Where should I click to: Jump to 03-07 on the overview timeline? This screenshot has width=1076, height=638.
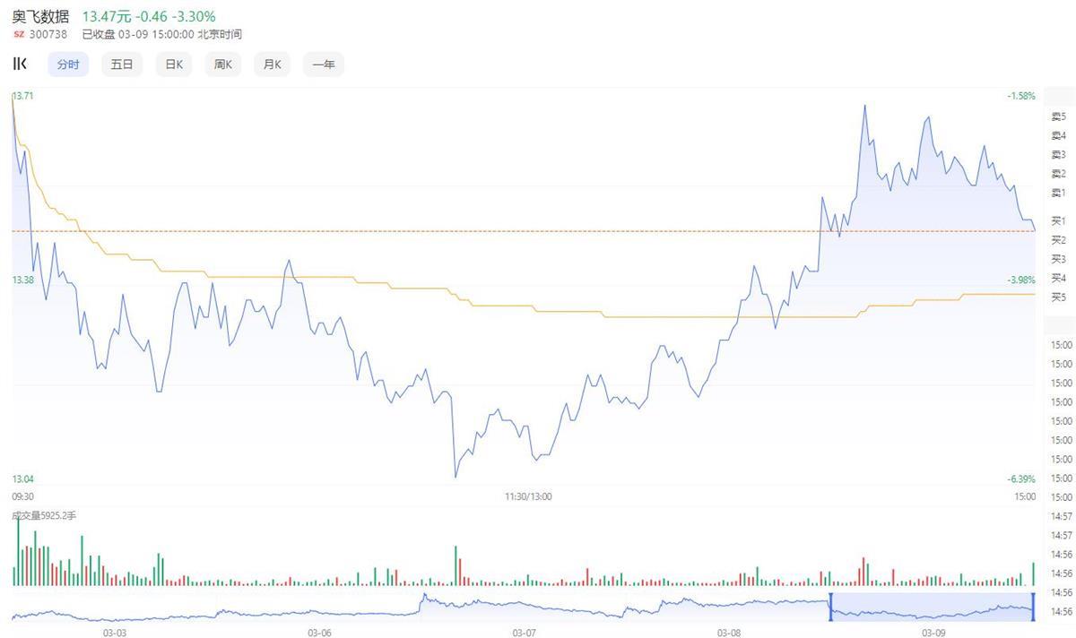point(525,632)
